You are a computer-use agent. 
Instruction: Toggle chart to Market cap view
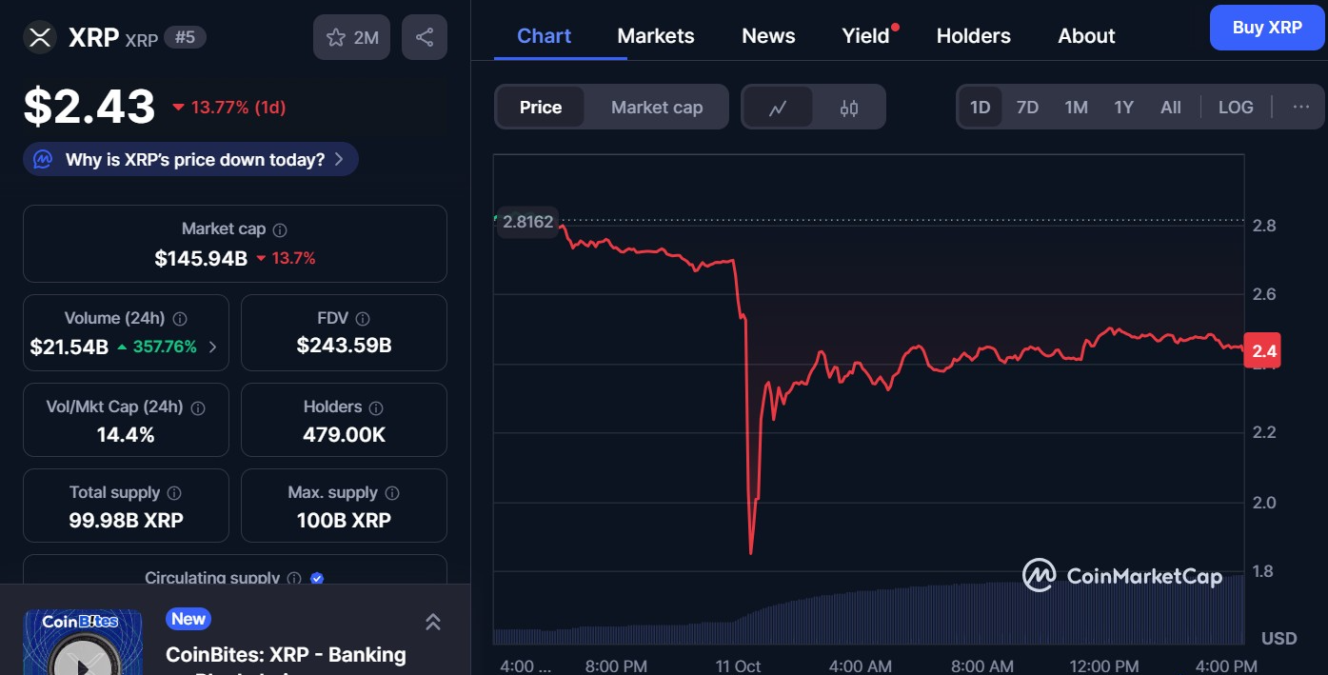click(657, 108)
